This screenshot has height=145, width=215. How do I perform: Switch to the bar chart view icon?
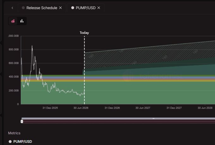[x=22, y=21]
